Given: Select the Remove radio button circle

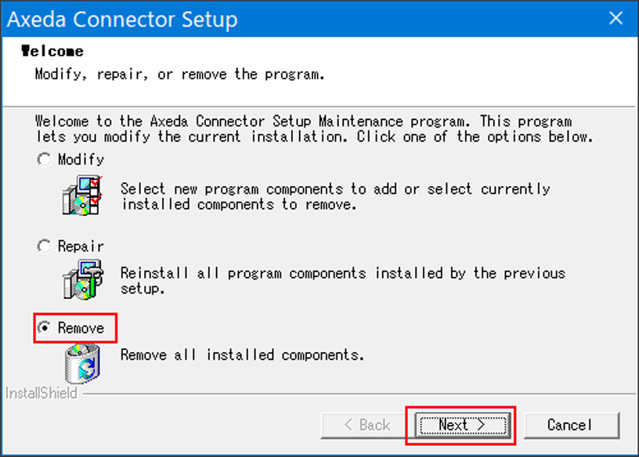Looking at the screenshot, I should click(x=44, y=327).
